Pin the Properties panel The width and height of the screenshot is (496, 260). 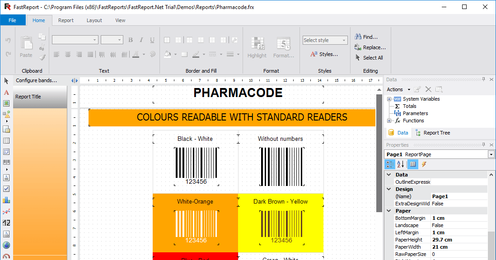(x=483, y=145)
